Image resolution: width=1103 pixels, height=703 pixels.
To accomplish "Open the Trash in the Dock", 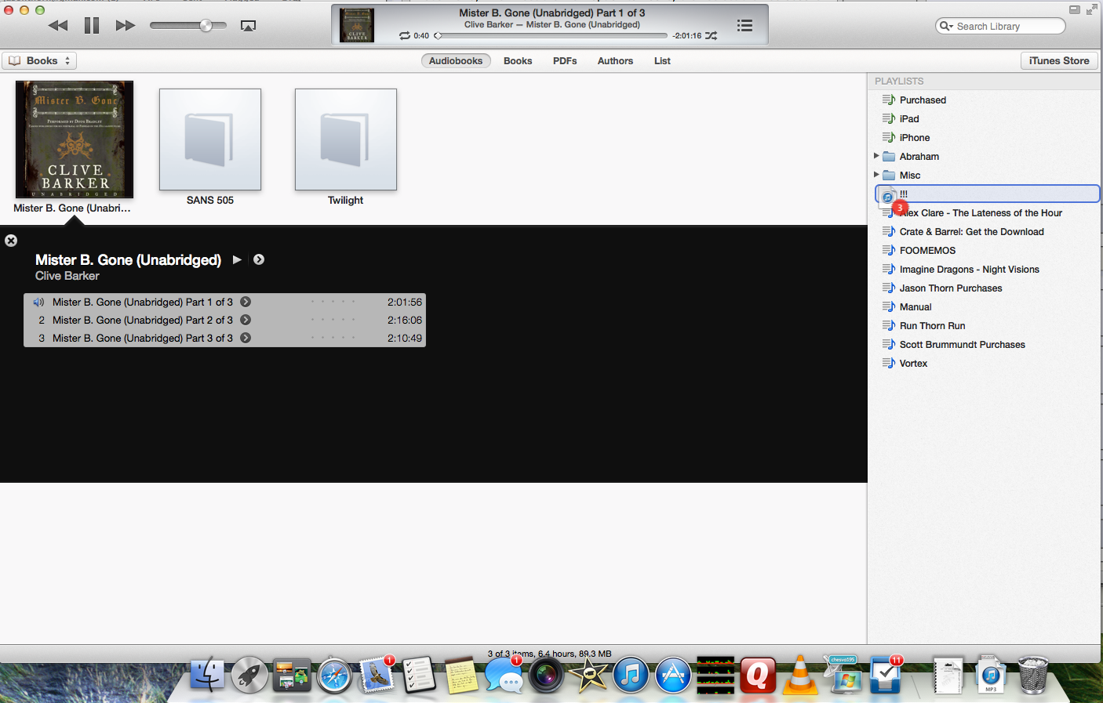I will coord(1033,675).
